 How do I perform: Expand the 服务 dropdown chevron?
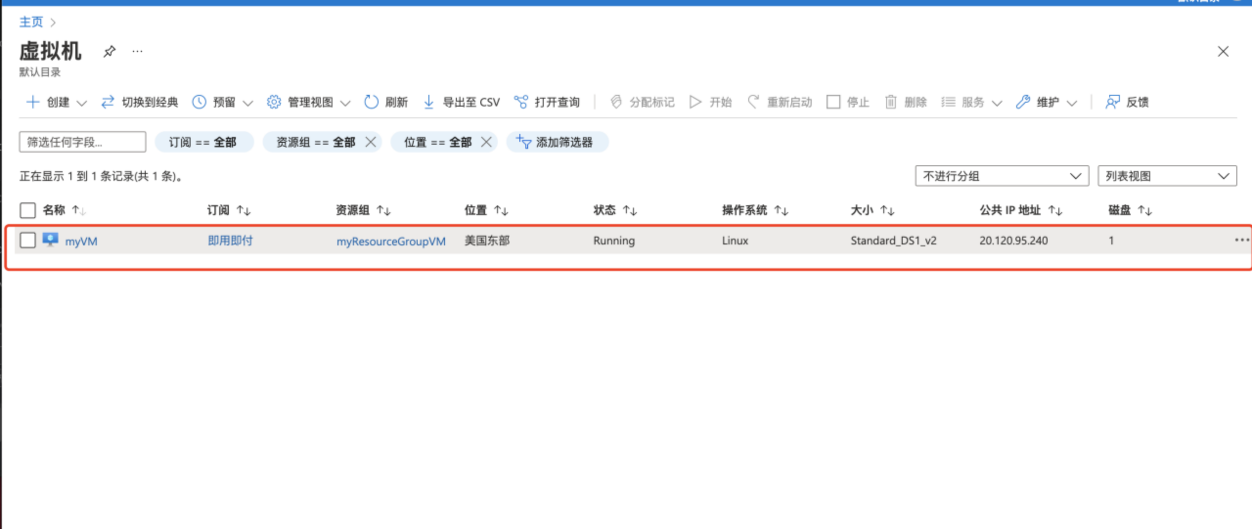pyautogui.click(x=997, y=103)
